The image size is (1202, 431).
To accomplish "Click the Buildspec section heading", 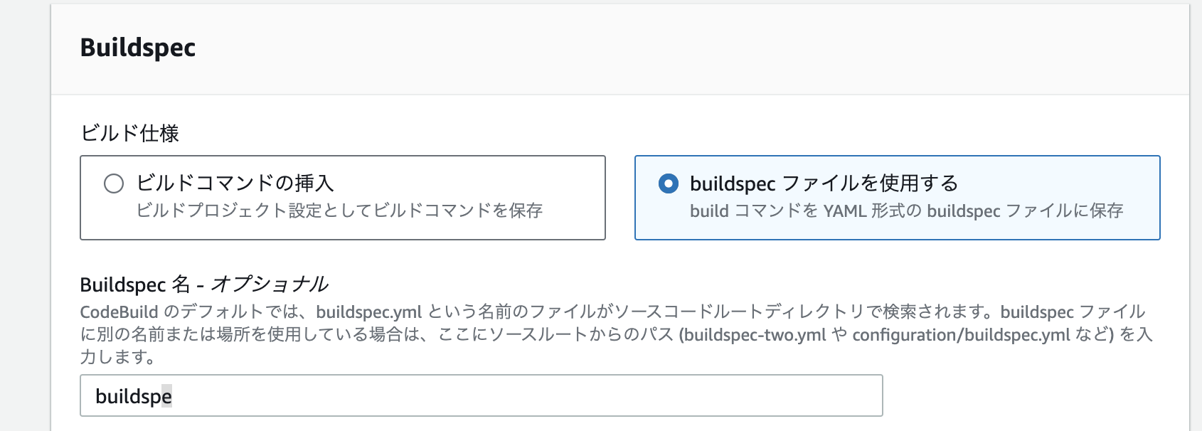I will click(138, 48).
